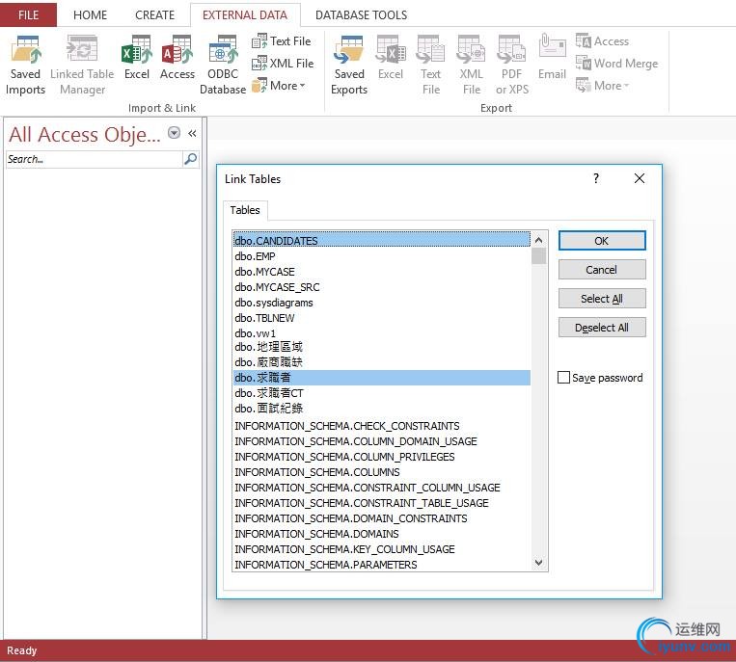Click the Link Tables help question mark

(x=596, y=178)
